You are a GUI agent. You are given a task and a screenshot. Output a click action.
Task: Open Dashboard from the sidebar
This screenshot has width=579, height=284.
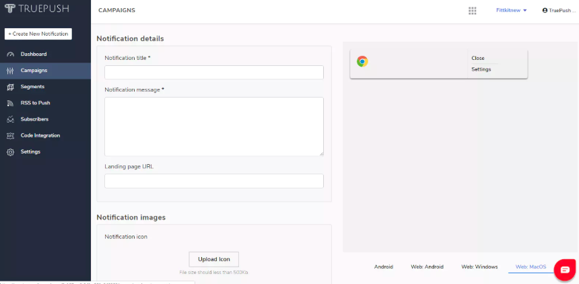pos(45,55)
